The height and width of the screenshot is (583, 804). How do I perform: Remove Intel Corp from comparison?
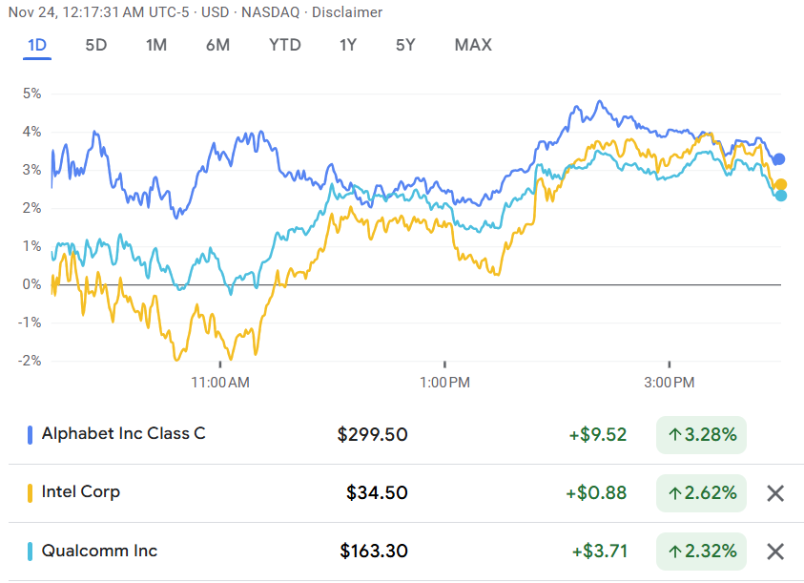pos(775,493)
